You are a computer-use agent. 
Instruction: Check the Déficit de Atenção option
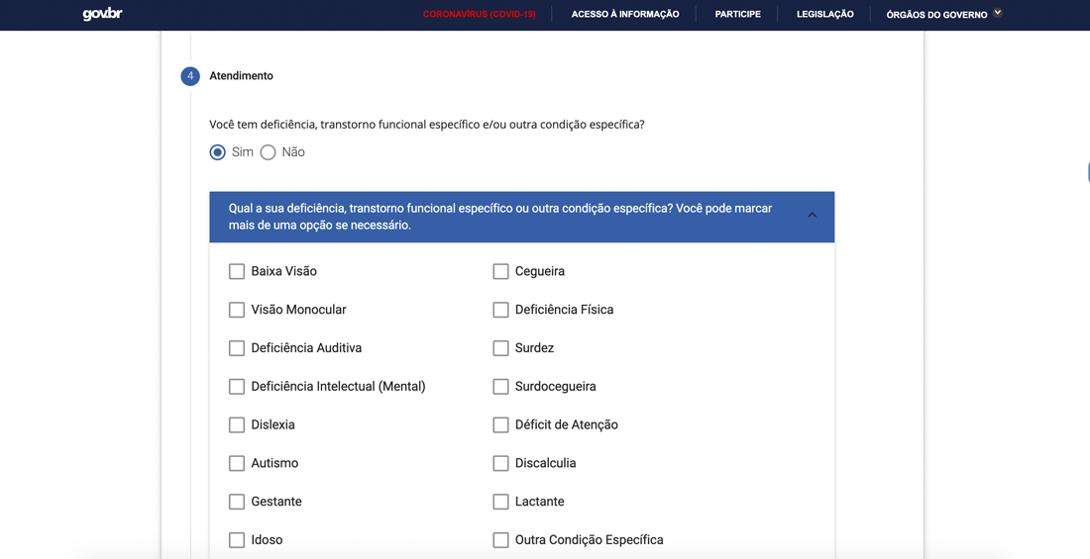500,424
